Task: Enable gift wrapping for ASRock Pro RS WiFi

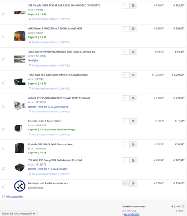Action: point(30,112)
